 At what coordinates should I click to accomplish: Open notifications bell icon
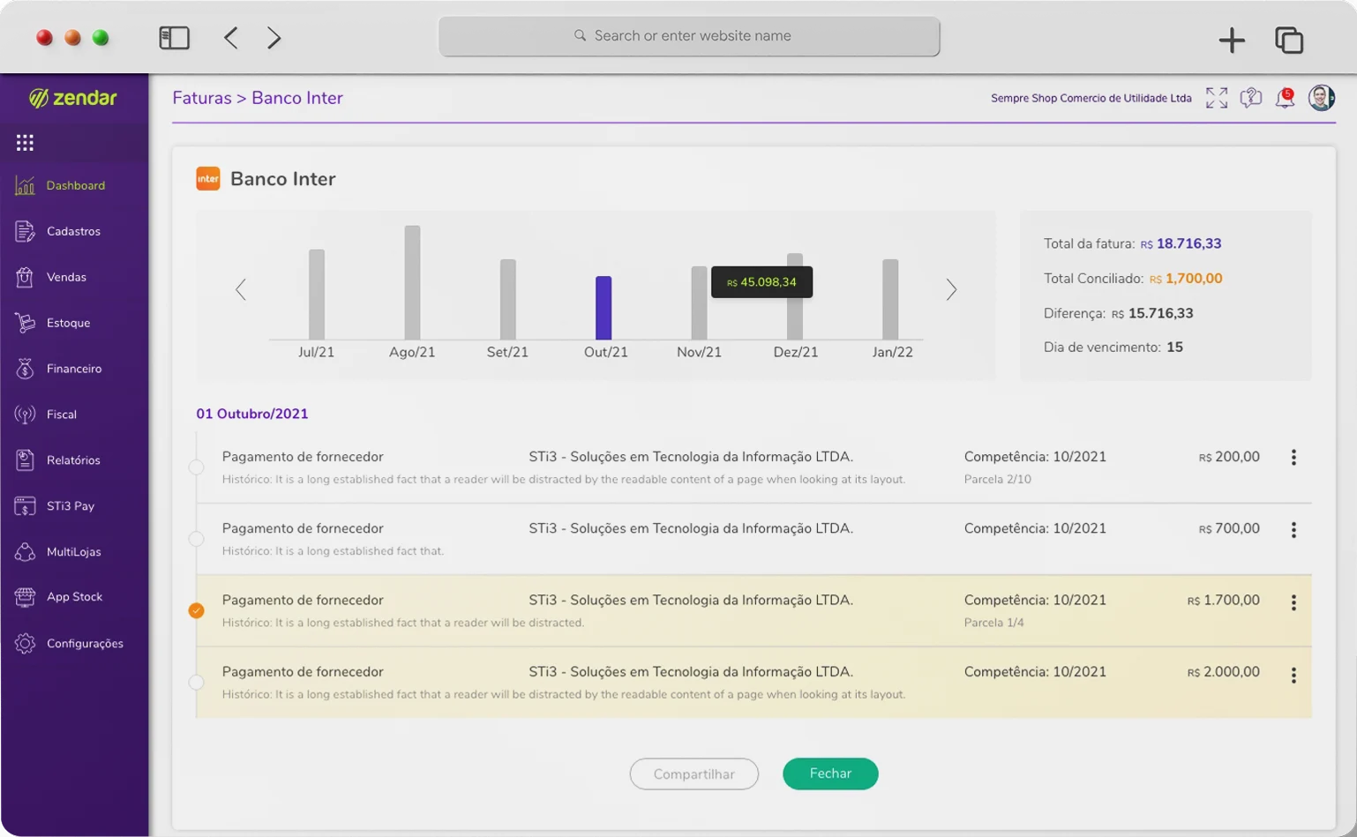click(1285, 98)
